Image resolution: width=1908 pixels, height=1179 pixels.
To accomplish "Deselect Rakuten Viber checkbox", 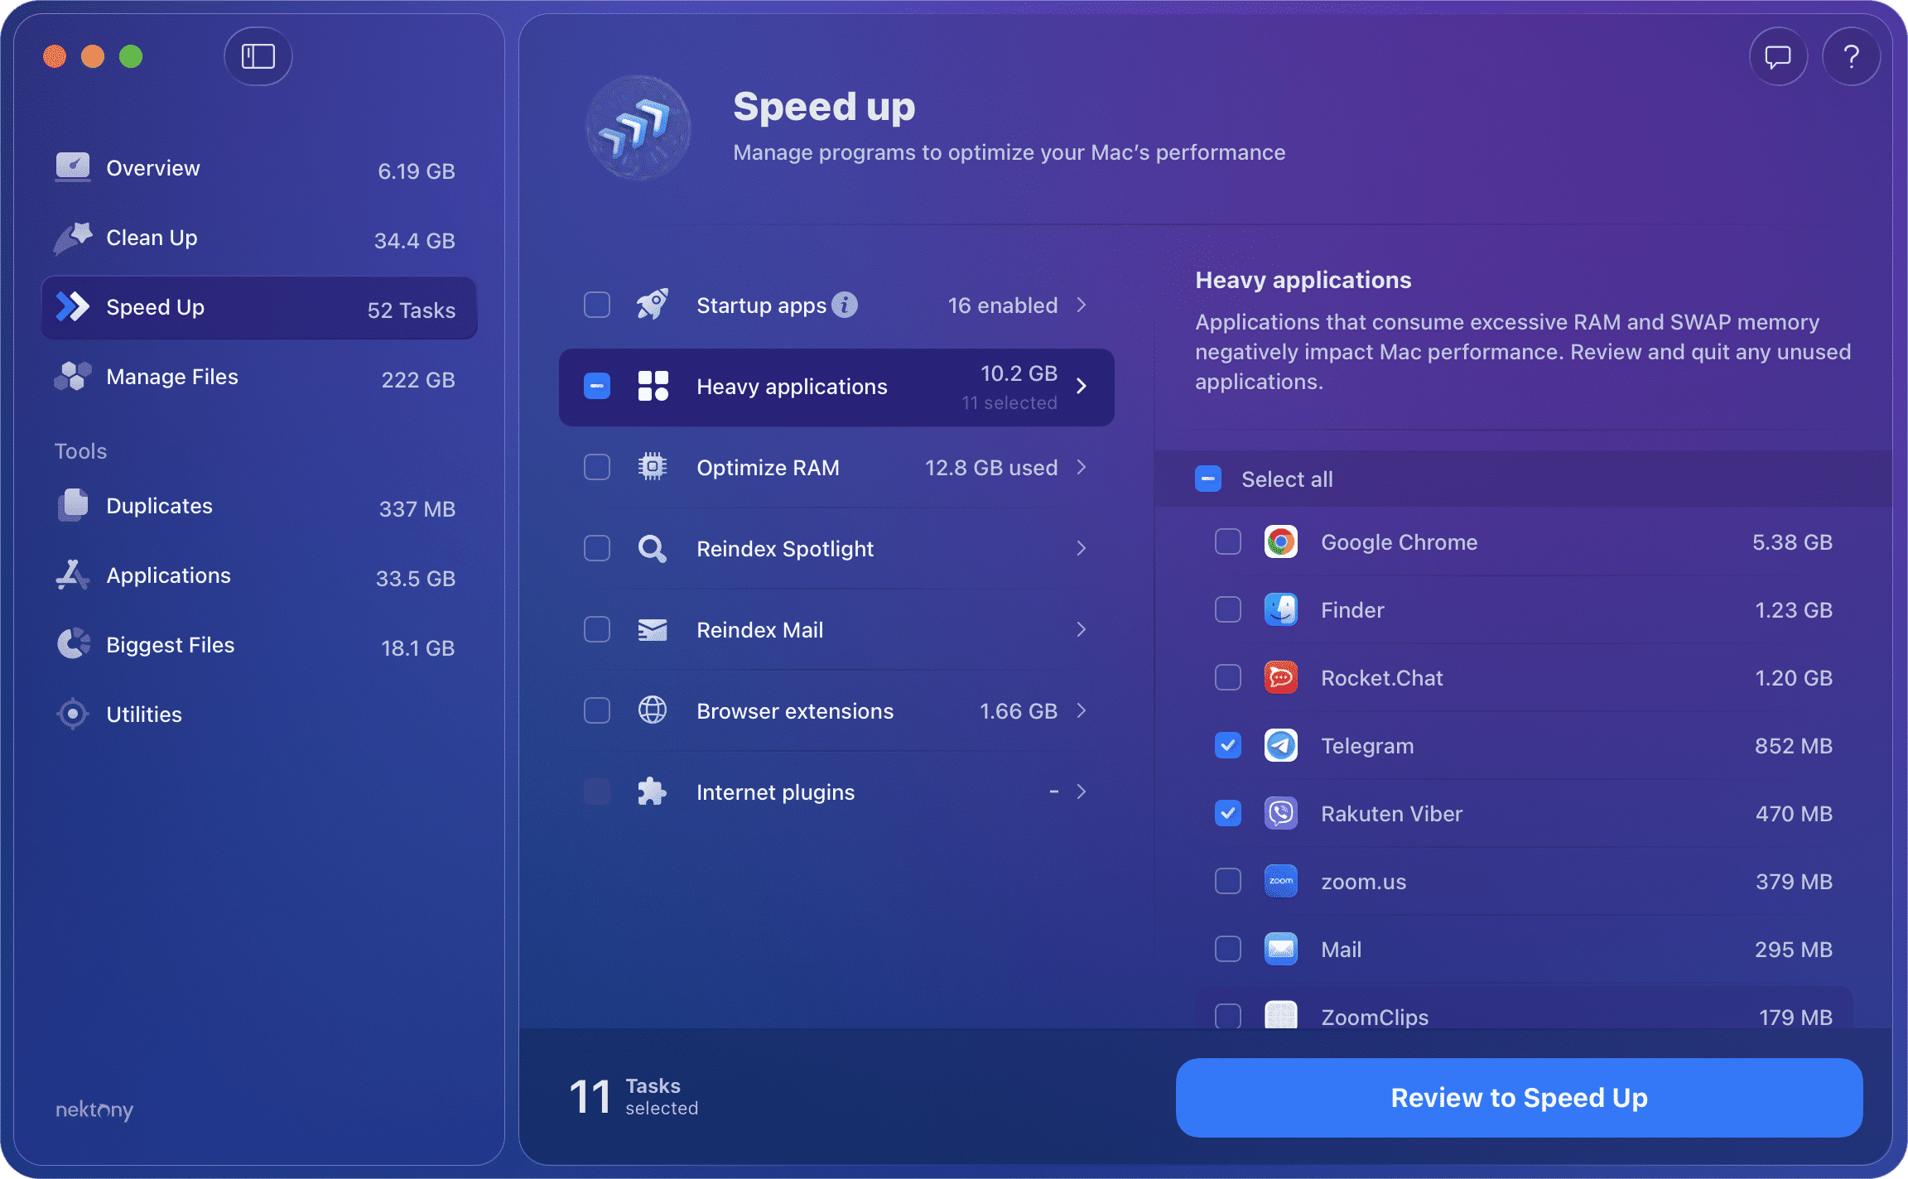I will (x=1228, y=813).
